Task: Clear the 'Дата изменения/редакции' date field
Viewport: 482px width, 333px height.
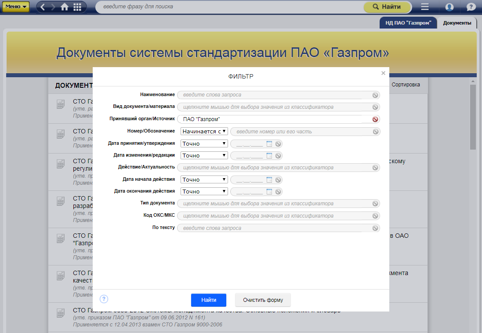Action: pos(278,156)
